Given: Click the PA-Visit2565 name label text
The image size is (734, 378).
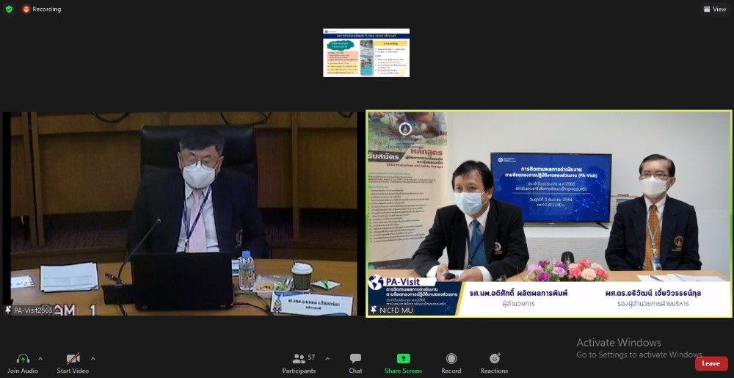Looking at the screenshot, I should coord(35,310).
